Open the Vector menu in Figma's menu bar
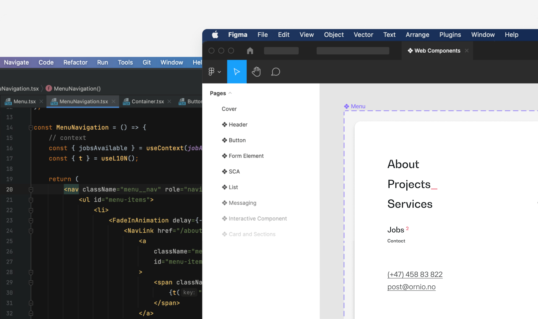 [x=363, y=34]
